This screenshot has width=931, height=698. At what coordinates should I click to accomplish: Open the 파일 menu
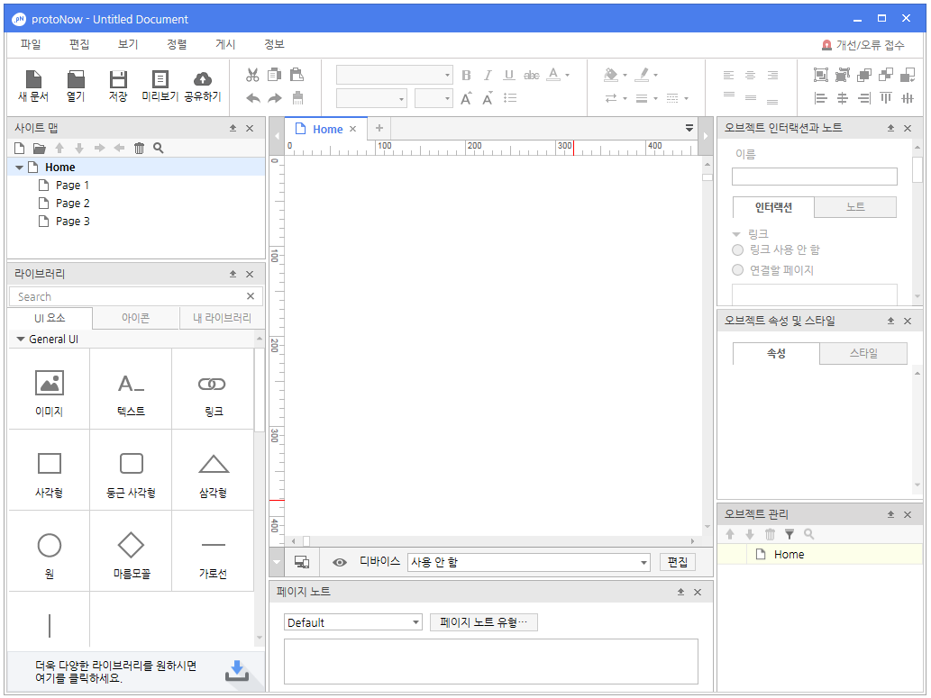pyautogui.click(x=31, y=44)
